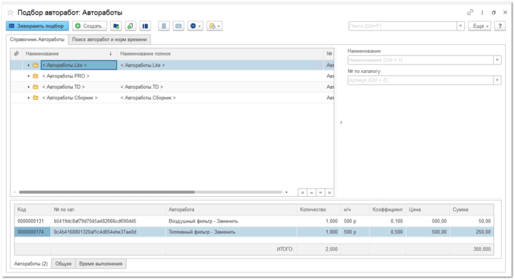Click the Создать button

point(89,26)
